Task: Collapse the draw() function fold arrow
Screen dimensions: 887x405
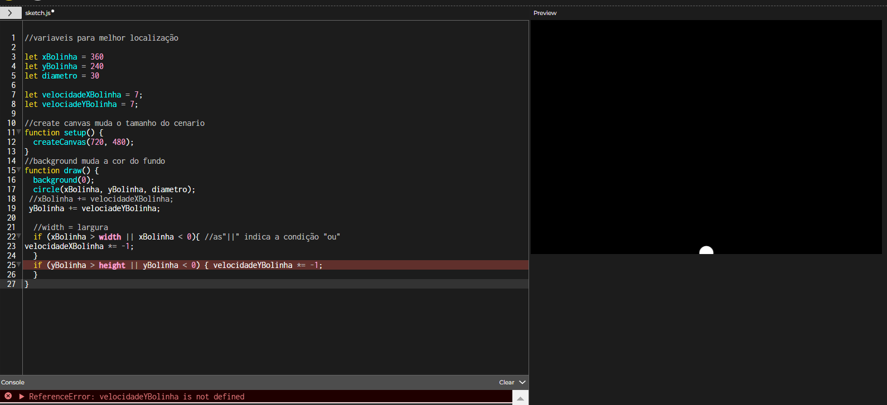Action: click(19, 170)
